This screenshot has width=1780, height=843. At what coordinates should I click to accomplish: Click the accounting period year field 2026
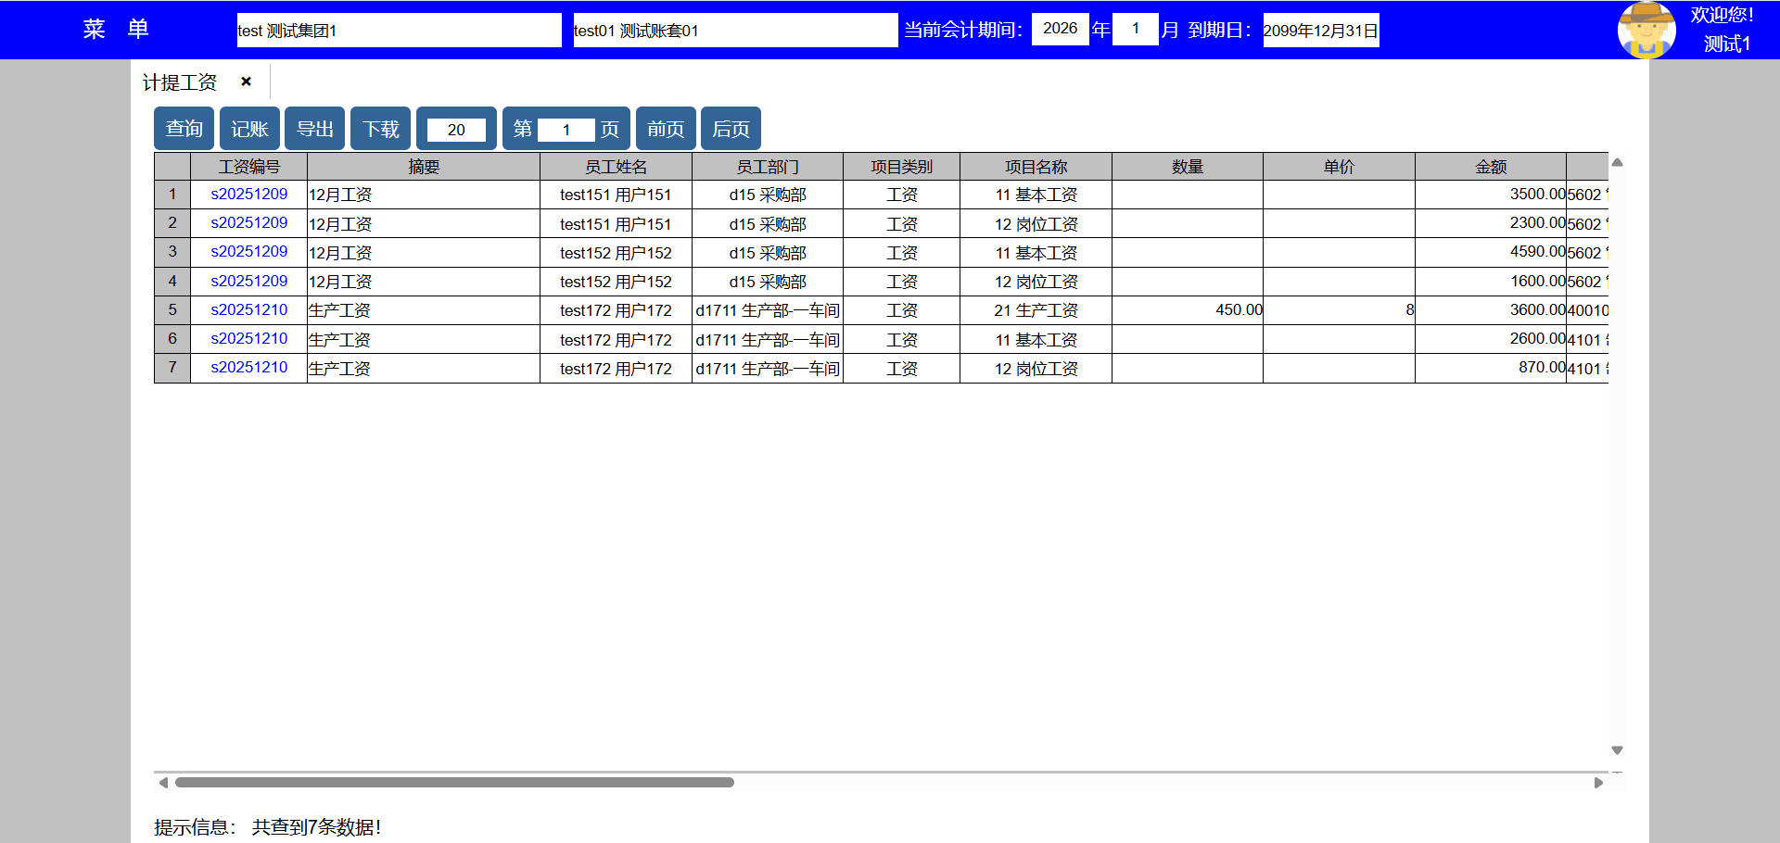click(x=1060, y=29)
